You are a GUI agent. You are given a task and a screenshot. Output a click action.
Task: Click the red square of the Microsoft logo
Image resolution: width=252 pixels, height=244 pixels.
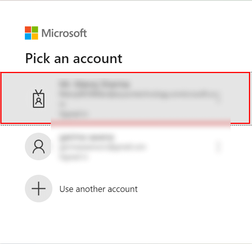click(28, 29)
